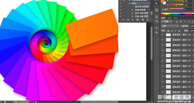Open the layer filter 类型 dropdown
The height and width of the screenshot is (103, 194).
[167, 21]
